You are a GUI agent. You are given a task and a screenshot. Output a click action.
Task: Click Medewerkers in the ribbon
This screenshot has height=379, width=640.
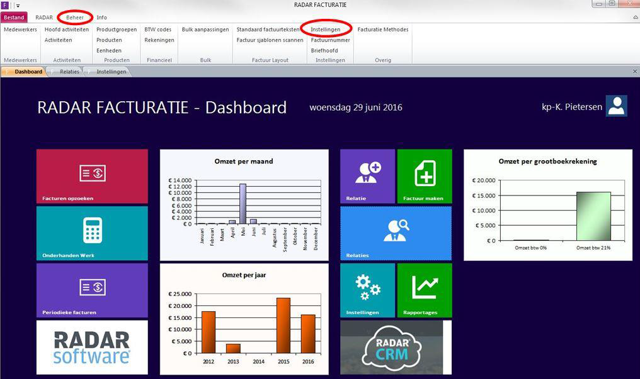20,30
